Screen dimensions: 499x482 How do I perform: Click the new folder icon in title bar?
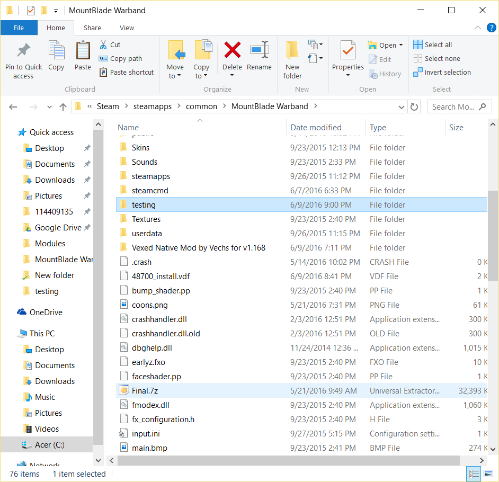point(44,11)
